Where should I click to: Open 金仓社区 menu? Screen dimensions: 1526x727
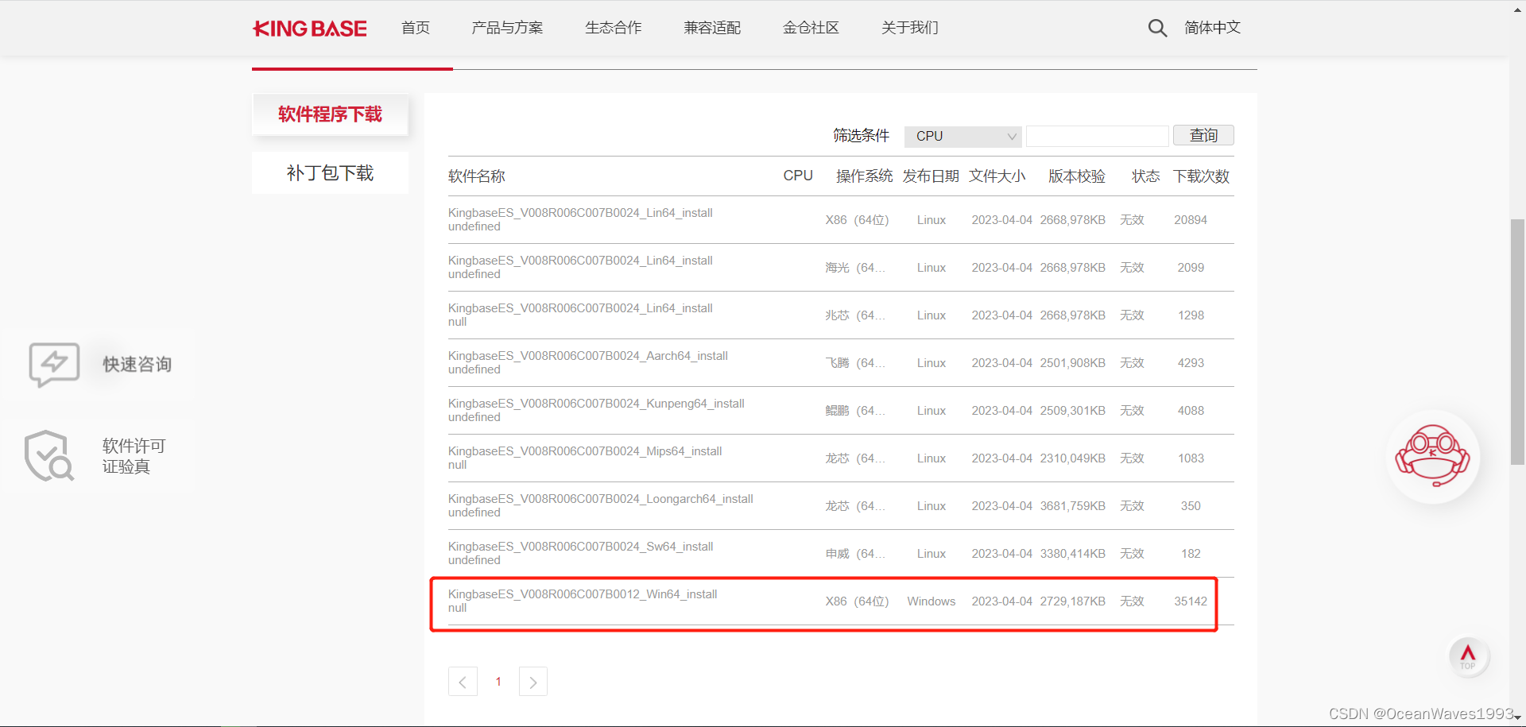tap(811, 28)
